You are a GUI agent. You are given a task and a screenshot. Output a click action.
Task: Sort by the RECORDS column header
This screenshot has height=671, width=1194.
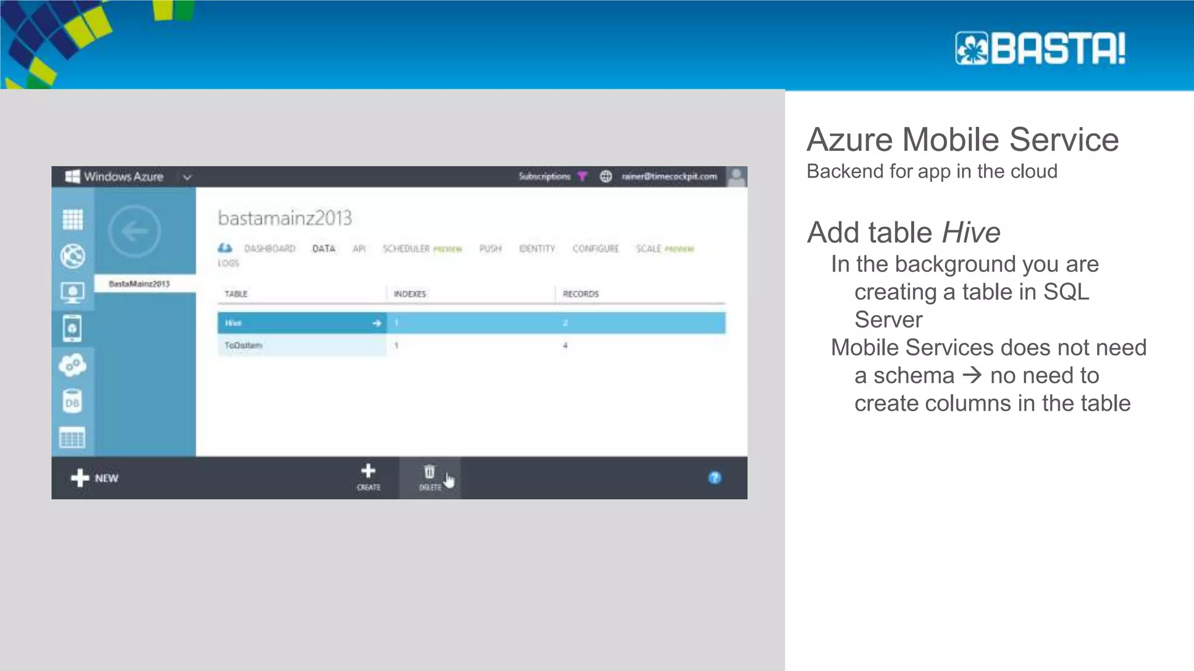tap(581, 294)
